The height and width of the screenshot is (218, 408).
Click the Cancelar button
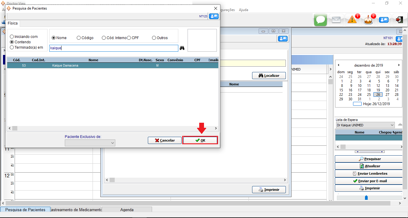point(165,140)
